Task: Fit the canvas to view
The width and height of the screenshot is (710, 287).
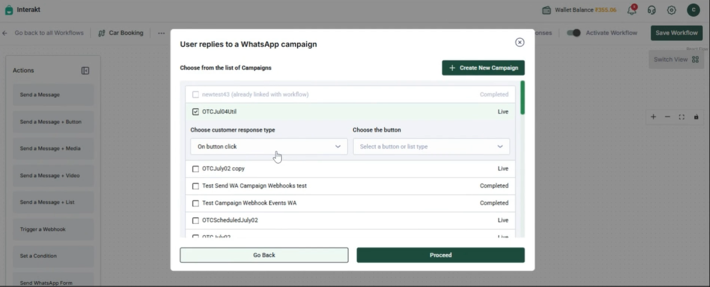Action: 682,117
